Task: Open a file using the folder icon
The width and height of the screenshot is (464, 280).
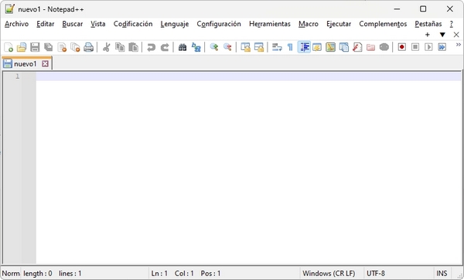Action: (22, 47)
